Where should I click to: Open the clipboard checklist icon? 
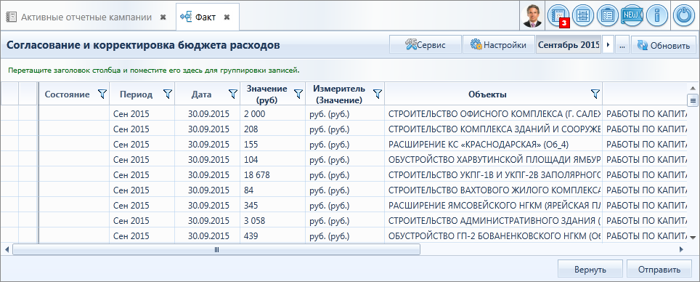pyautogui.click(x=607, y=16)
